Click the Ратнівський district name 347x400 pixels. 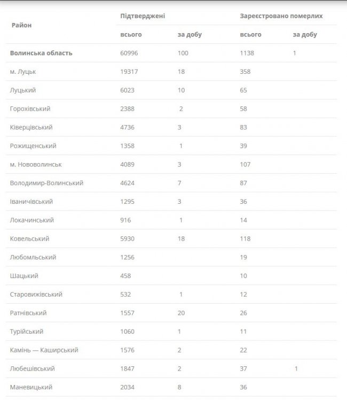coord(28,313)
